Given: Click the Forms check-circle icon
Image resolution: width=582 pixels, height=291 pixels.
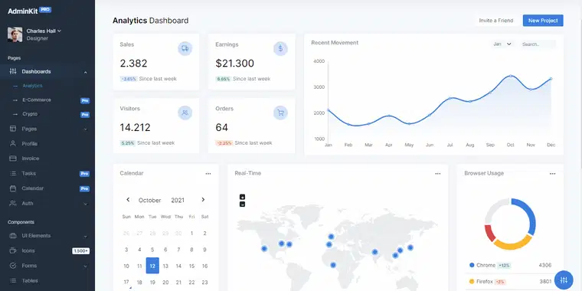Looking at the screenshot, I should point(12,266).
